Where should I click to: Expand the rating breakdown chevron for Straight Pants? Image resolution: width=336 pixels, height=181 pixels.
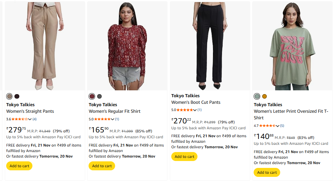[x=30, y=120]
